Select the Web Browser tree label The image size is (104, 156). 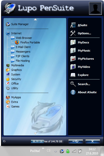click(24, 38)
